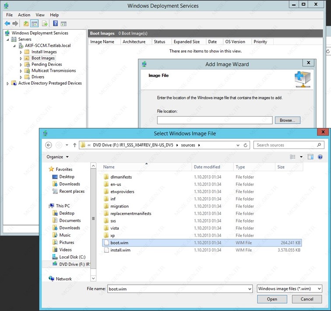
Task: Toggle the action pane toolbar icon
Action: [x=63, y=24]
